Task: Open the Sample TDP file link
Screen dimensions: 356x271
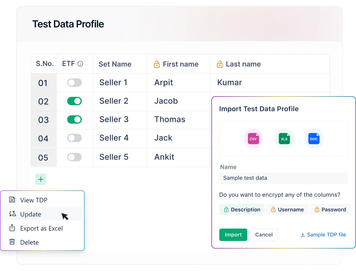Action: point(323,235)
